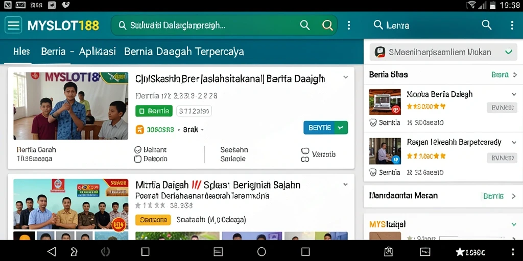Click the star rating under 'Monba Berria Daiegh'
The image size is (523, 261).
click(x=426, y=107)
